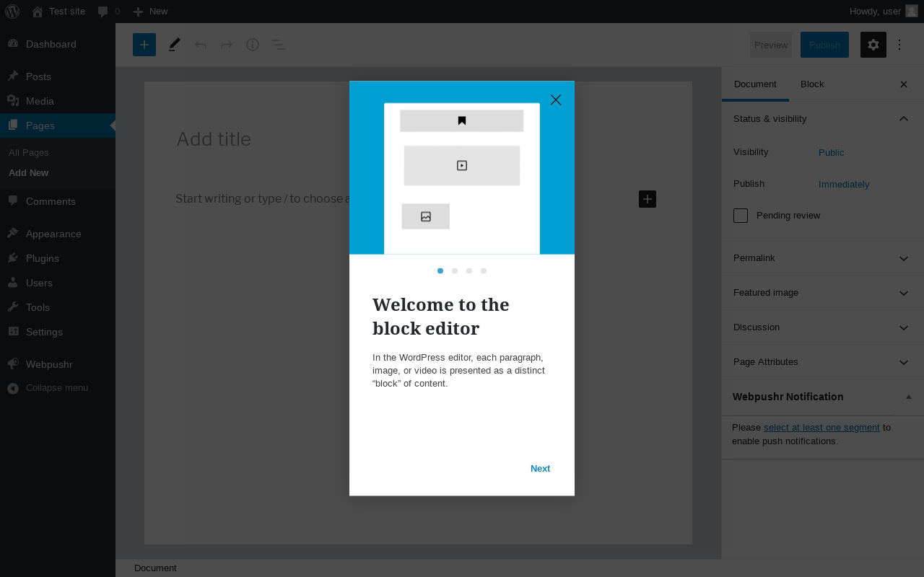Screen dimensions: 924x577
Task: Click Next in welcome guide
Action: pyautogui.click(x=540, y=469)
